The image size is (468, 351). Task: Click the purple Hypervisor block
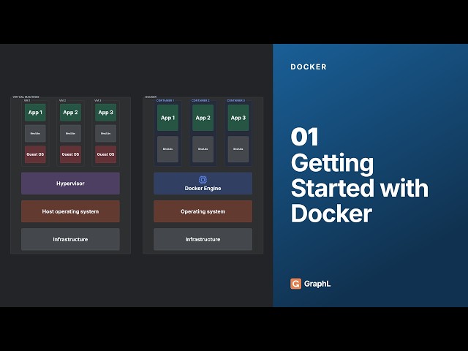[x=70, y=184]
